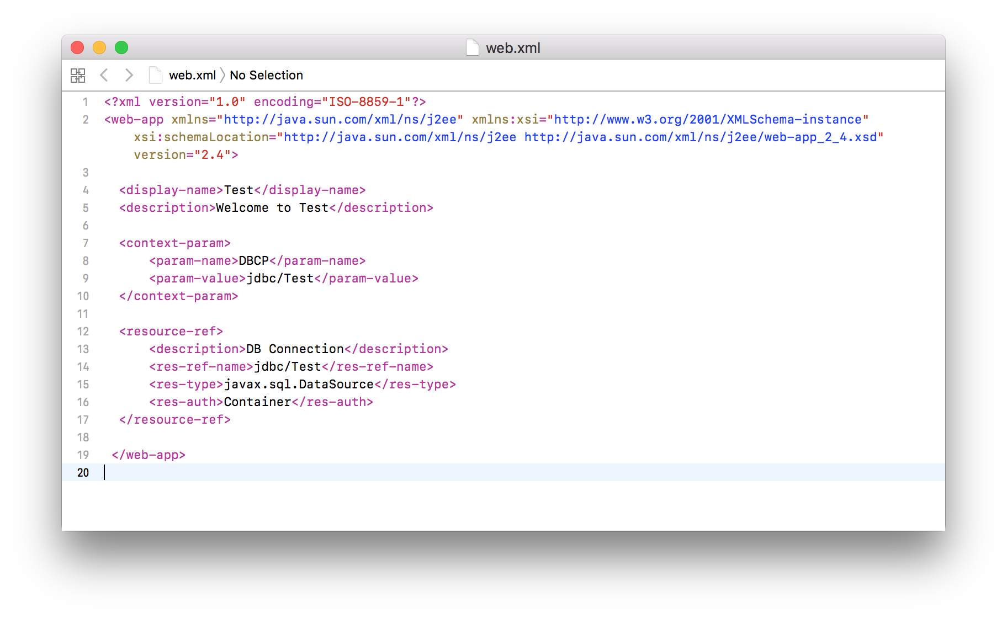The image size is (1007, 619).
Task: Click the web.xml window title
Action: 513,48
